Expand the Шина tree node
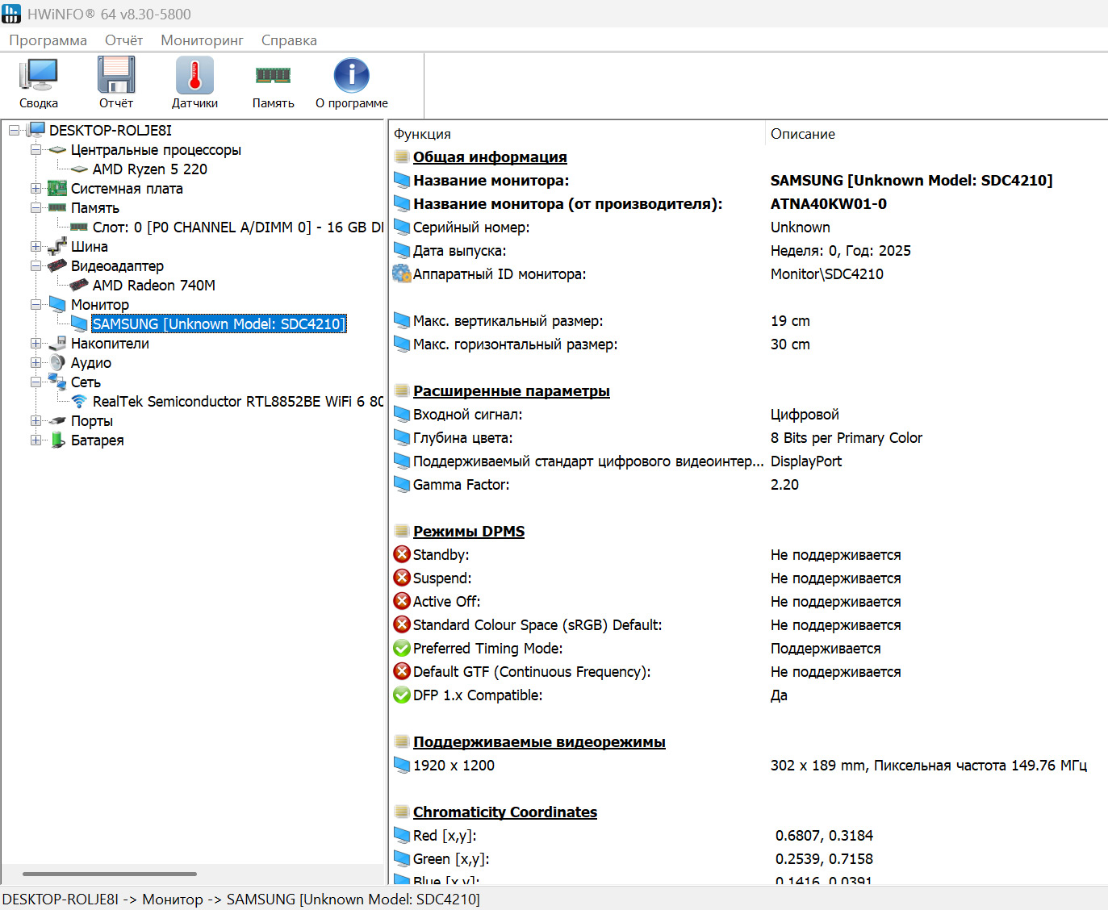 pos(36,247)
